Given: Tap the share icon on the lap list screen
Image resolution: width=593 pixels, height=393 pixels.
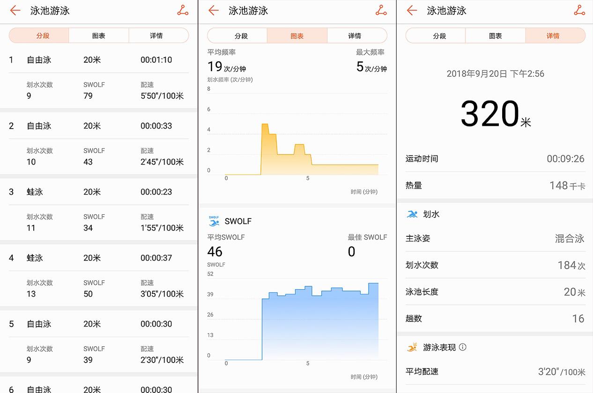Looking at the screenshot, I should coord(183,10).
